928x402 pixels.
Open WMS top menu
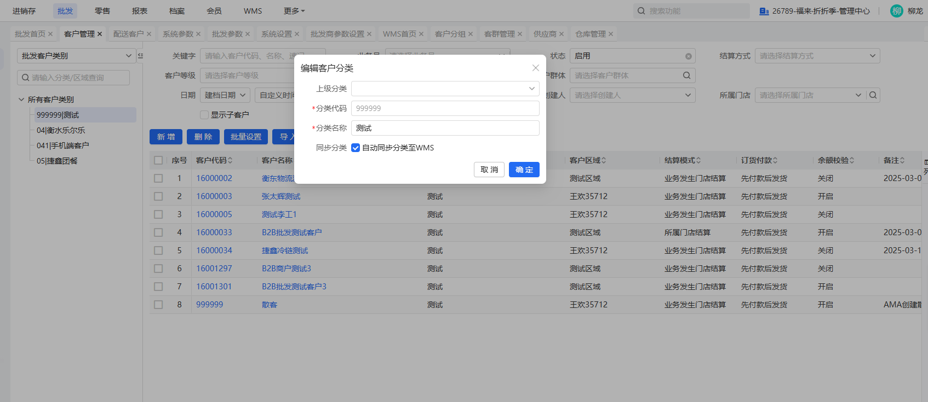click(x=253, y=11)
